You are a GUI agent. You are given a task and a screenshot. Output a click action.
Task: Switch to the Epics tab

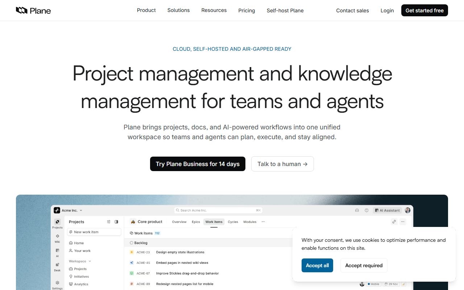tap(196, 222)
